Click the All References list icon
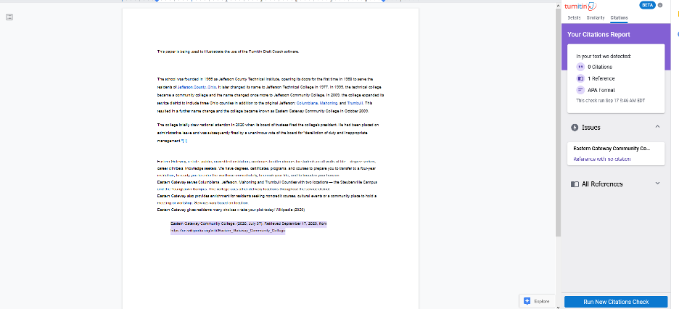679x309 pixels. tap(575, 184)
